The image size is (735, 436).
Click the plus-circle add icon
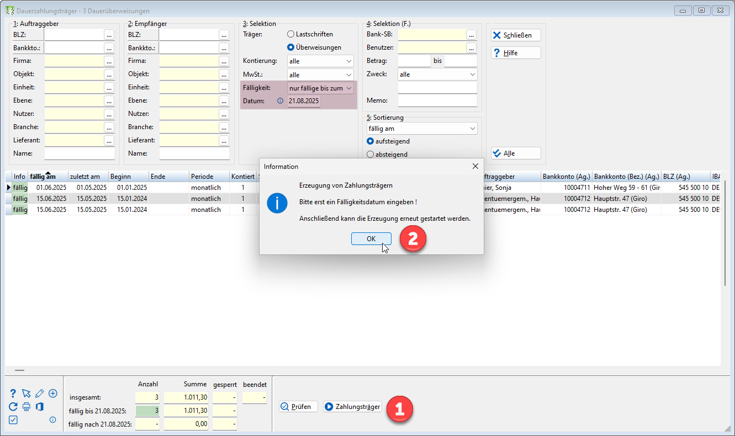pyautogui.click(x=53, y=394)
